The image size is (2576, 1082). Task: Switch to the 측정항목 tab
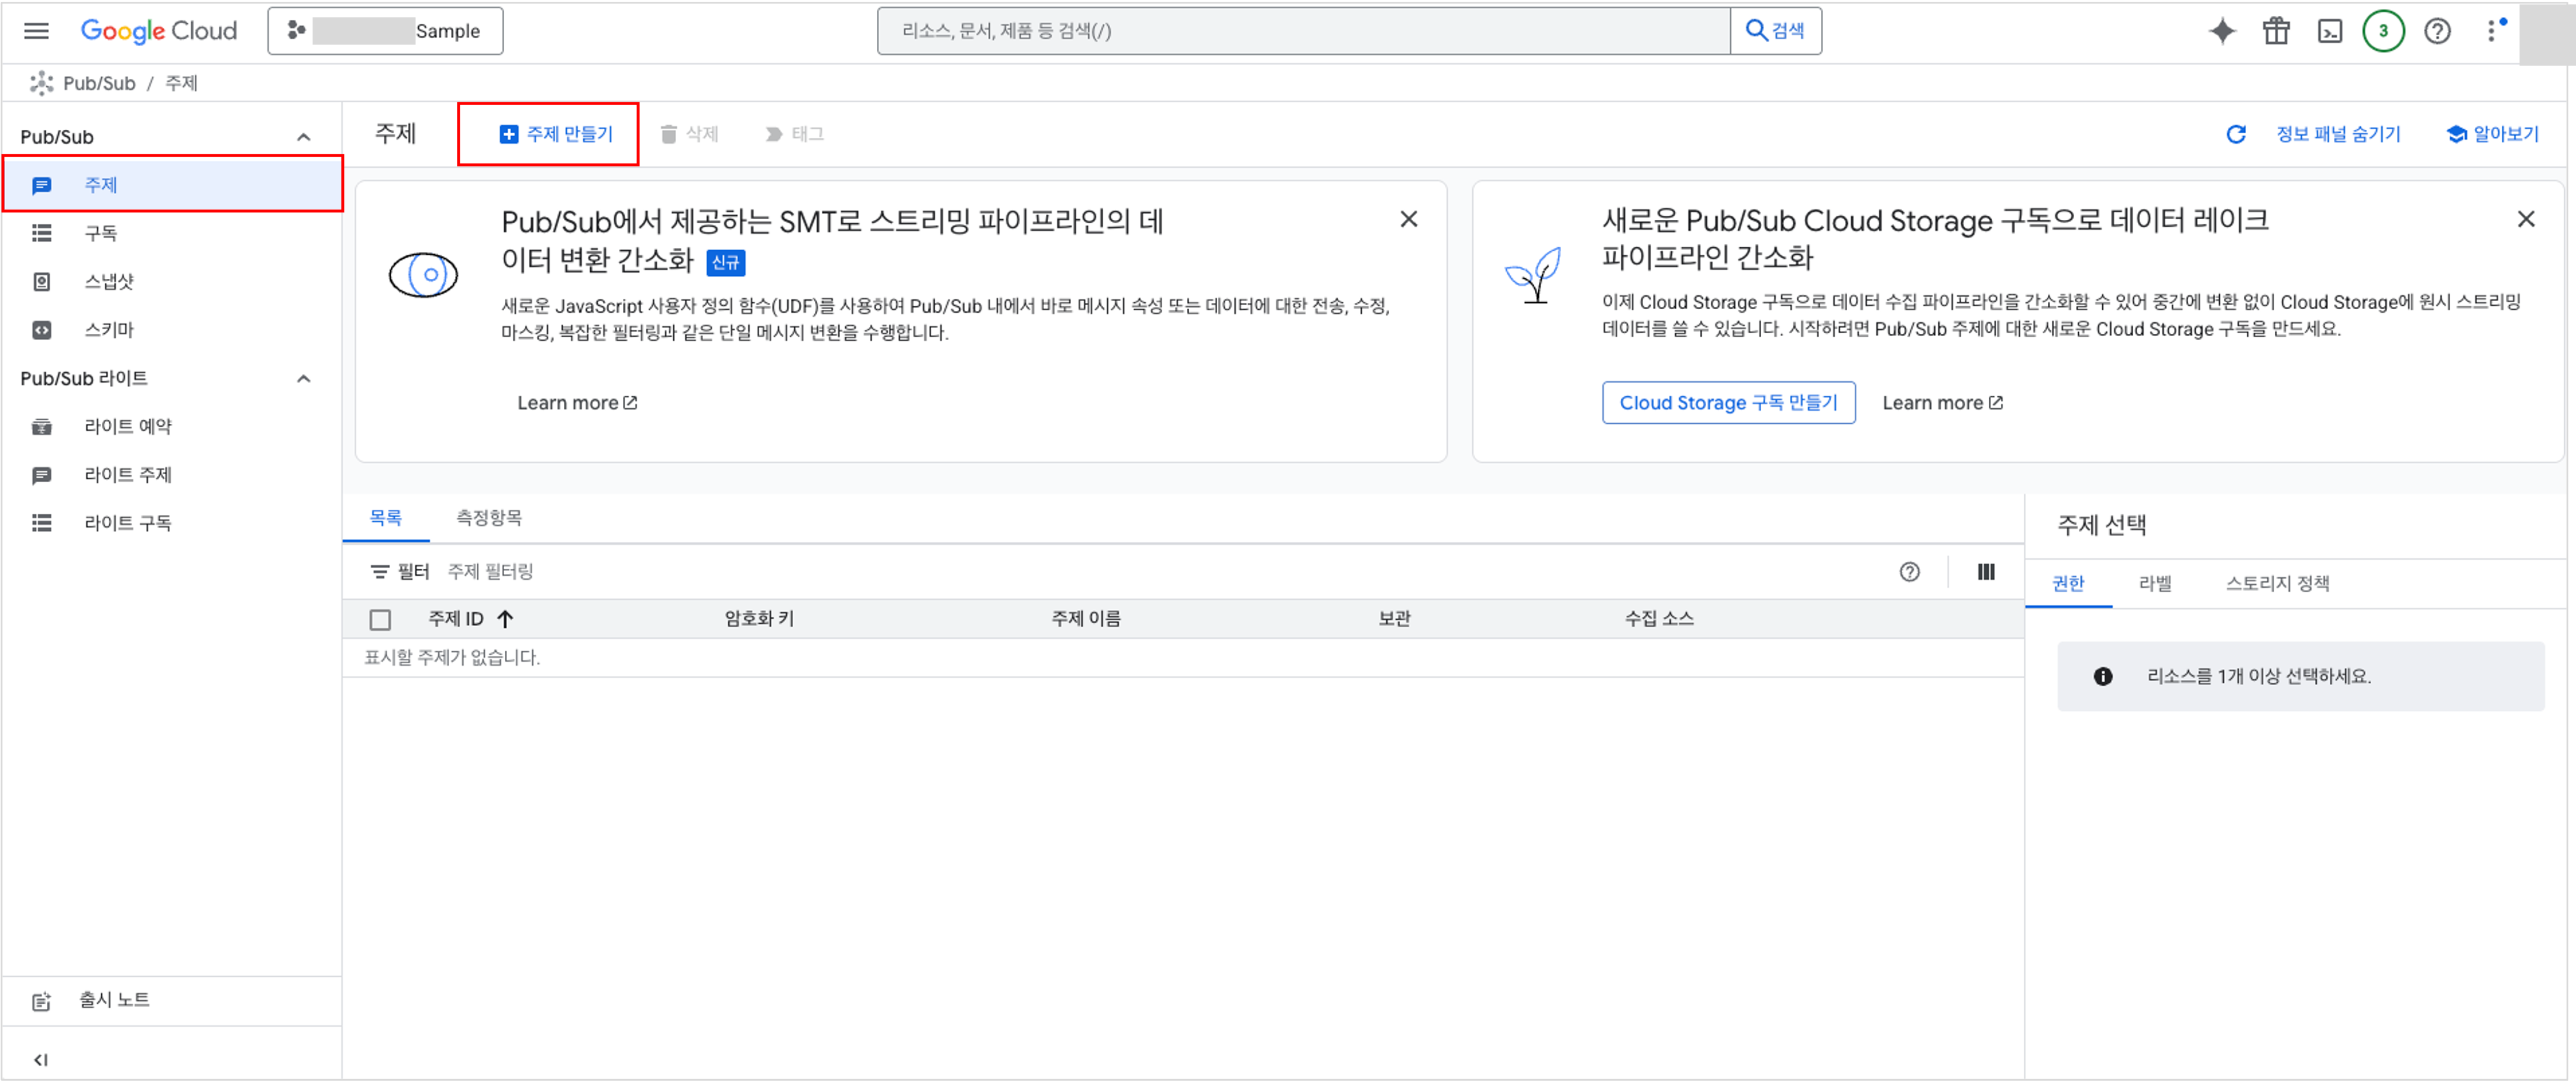point(487,517)
